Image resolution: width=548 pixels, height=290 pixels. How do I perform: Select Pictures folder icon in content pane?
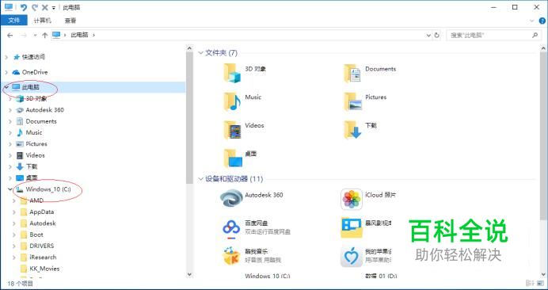(x=352, y=101)
